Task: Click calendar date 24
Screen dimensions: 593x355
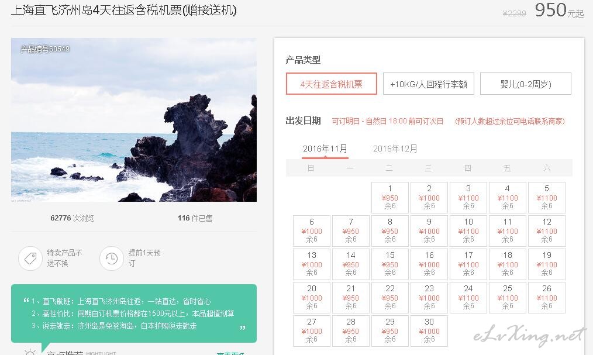Action: (468, 297)
